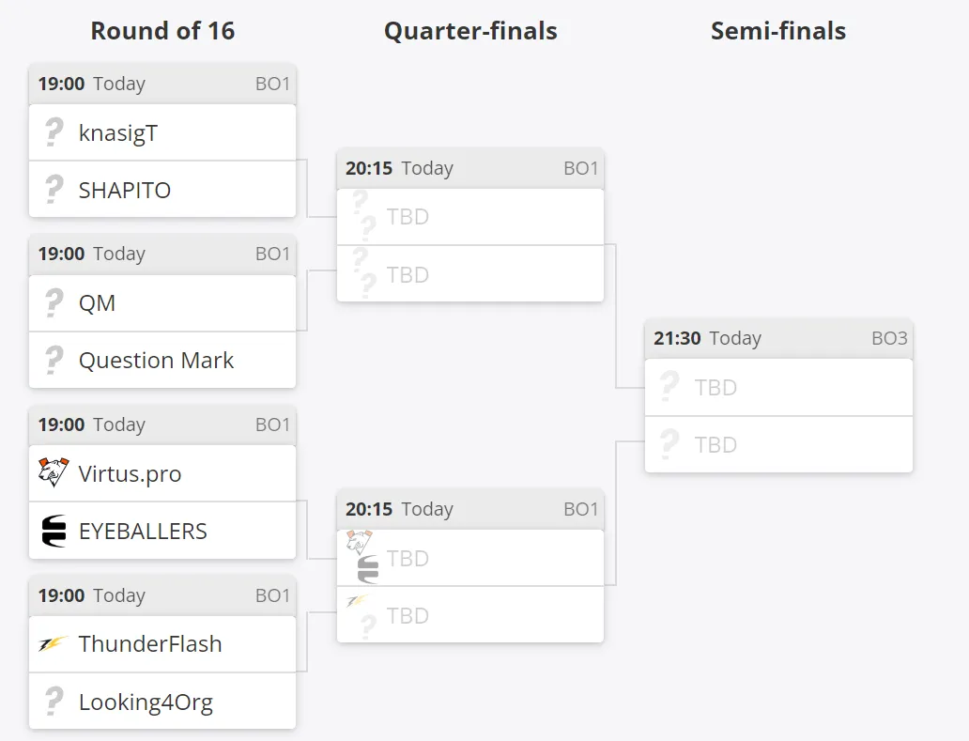
Task: Click SHAPITO's question mark placeholder icon
Action: click(54, 189)
